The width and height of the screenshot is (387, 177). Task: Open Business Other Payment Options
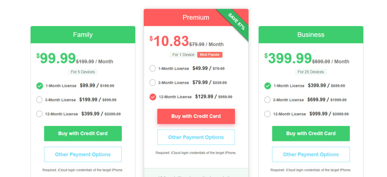coord(311,155)
